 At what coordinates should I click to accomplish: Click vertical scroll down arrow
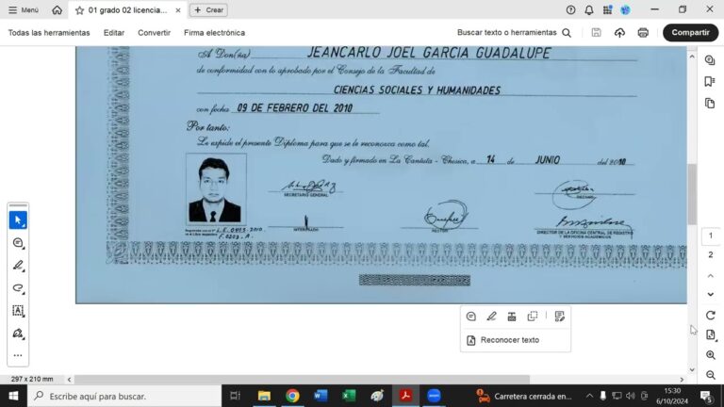coord(692,369)
